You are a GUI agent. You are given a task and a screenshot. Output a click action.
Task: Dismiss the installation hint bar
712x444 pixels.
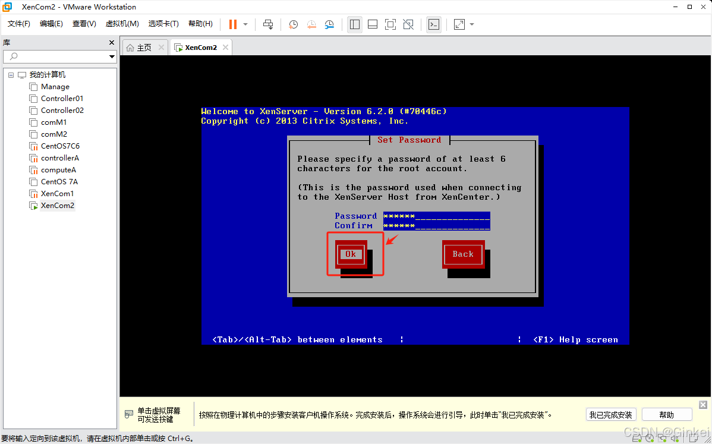point(703,405)
